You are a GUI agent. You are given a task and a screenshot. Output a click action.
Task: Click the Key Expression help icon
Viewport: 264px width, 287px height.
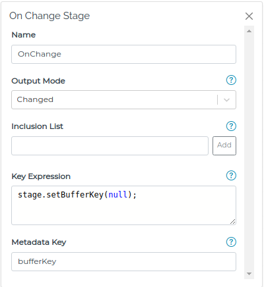231,176
